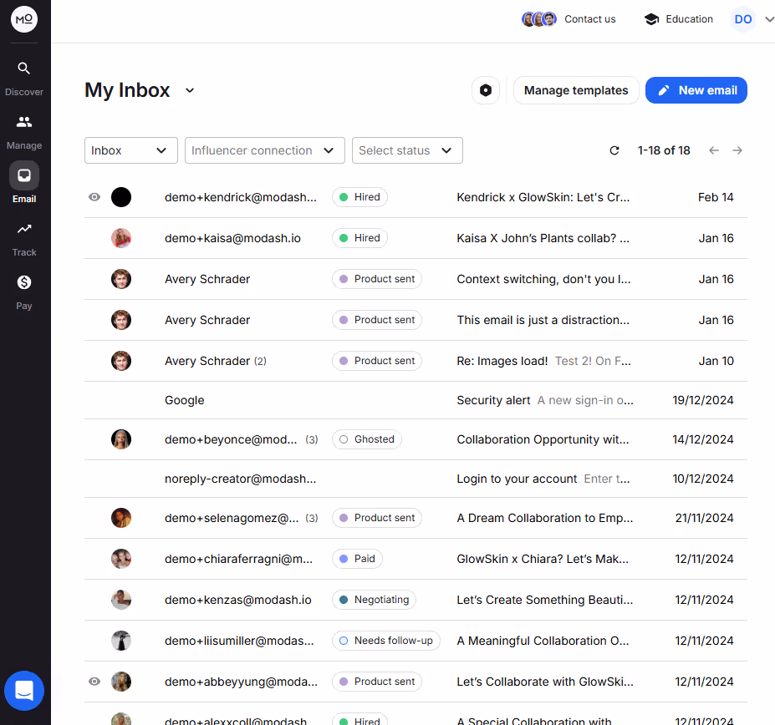The height and width of the screenshot is (725, 775).
Task: Go to previous page arrow
Action: [x=714, y=150]
